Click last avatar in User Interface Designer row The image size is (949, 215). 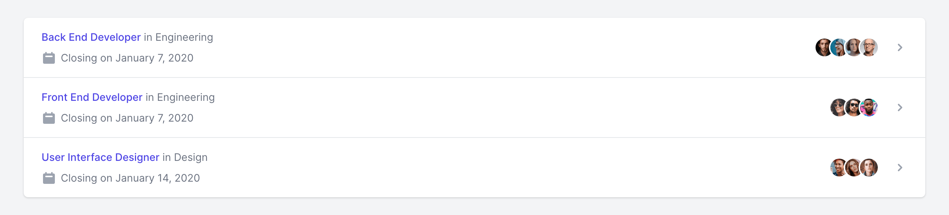pos(869,168)
